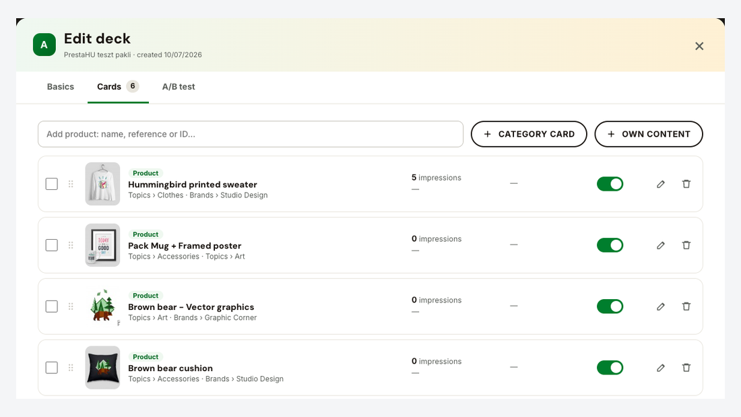Click the Pack Mug + Framed poster title

tap(185, 246)
